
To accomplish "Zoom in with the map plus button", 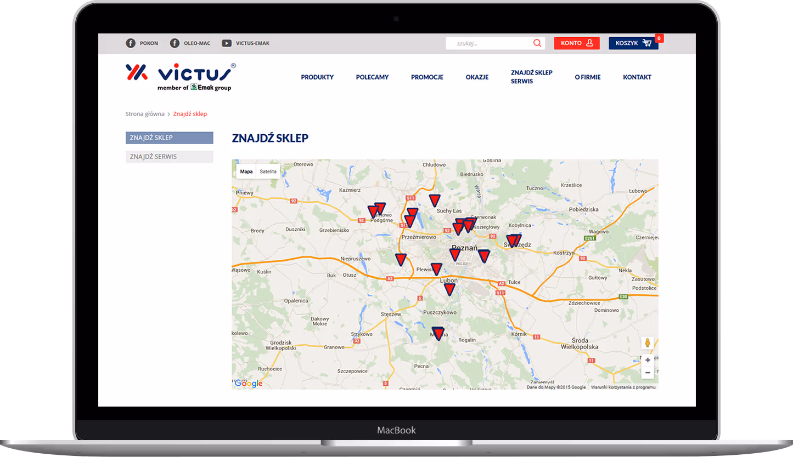I will [x=648, y=360].
